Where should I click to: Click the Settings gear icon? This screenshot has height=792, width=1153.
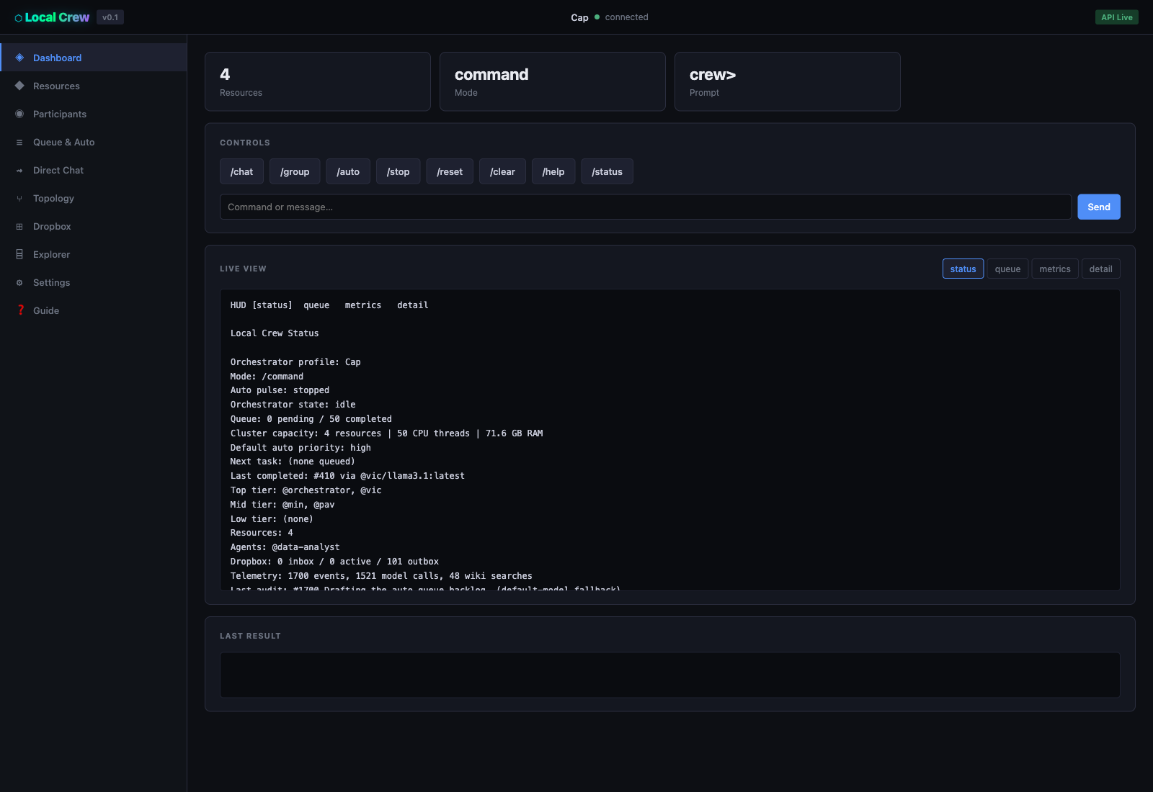coord(19,283)
